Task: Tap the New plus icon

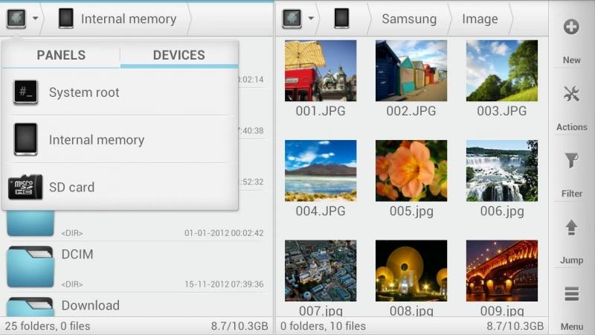Action: coord(571,28)
